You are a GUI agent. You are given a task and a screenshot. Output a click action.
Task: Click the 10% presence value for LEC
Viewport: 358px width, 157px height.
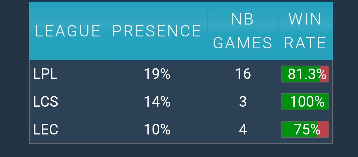(x=157, y=130)
